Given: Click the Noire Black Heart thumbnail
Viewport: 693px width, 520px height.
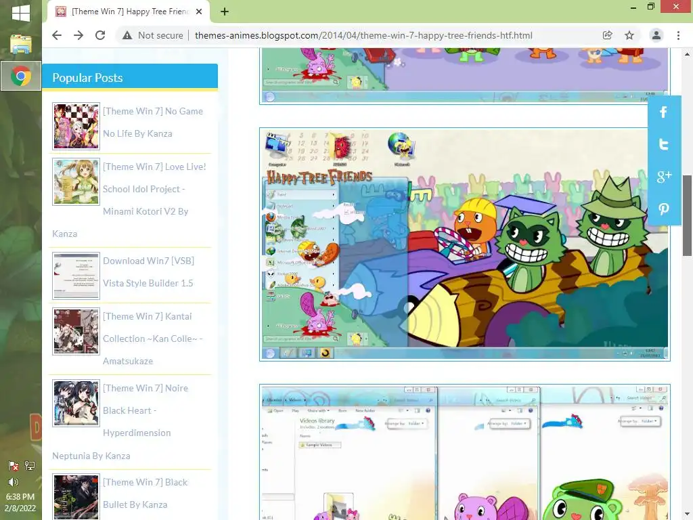Looking at the screenshot, I should (x=76, y=404).
